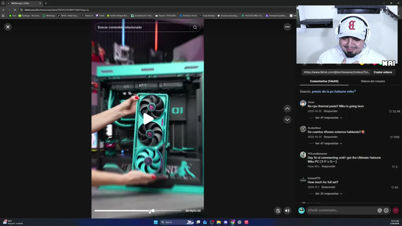The image size is (402, 226).
Task: Open louiss6170's profile avatar
Action: pos(303,179)
